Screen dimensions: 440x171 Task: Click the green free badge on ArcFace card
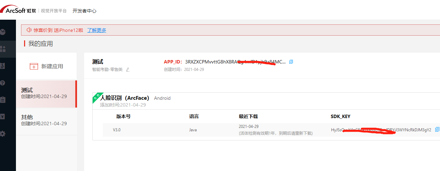tap(97, 97)
